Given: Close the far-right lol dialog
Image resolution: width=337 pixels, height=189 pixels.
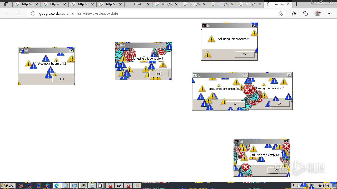Looking at the screenshot, I should (289, 75).
